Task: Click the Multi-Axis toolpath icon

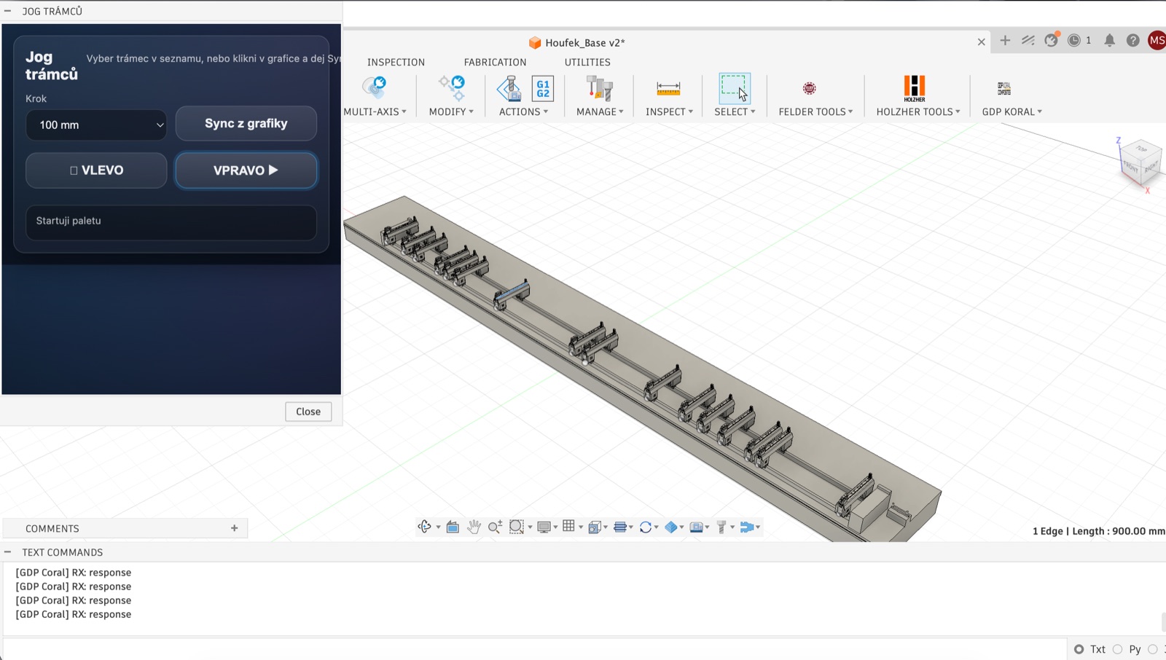Action: coord(375,87)
